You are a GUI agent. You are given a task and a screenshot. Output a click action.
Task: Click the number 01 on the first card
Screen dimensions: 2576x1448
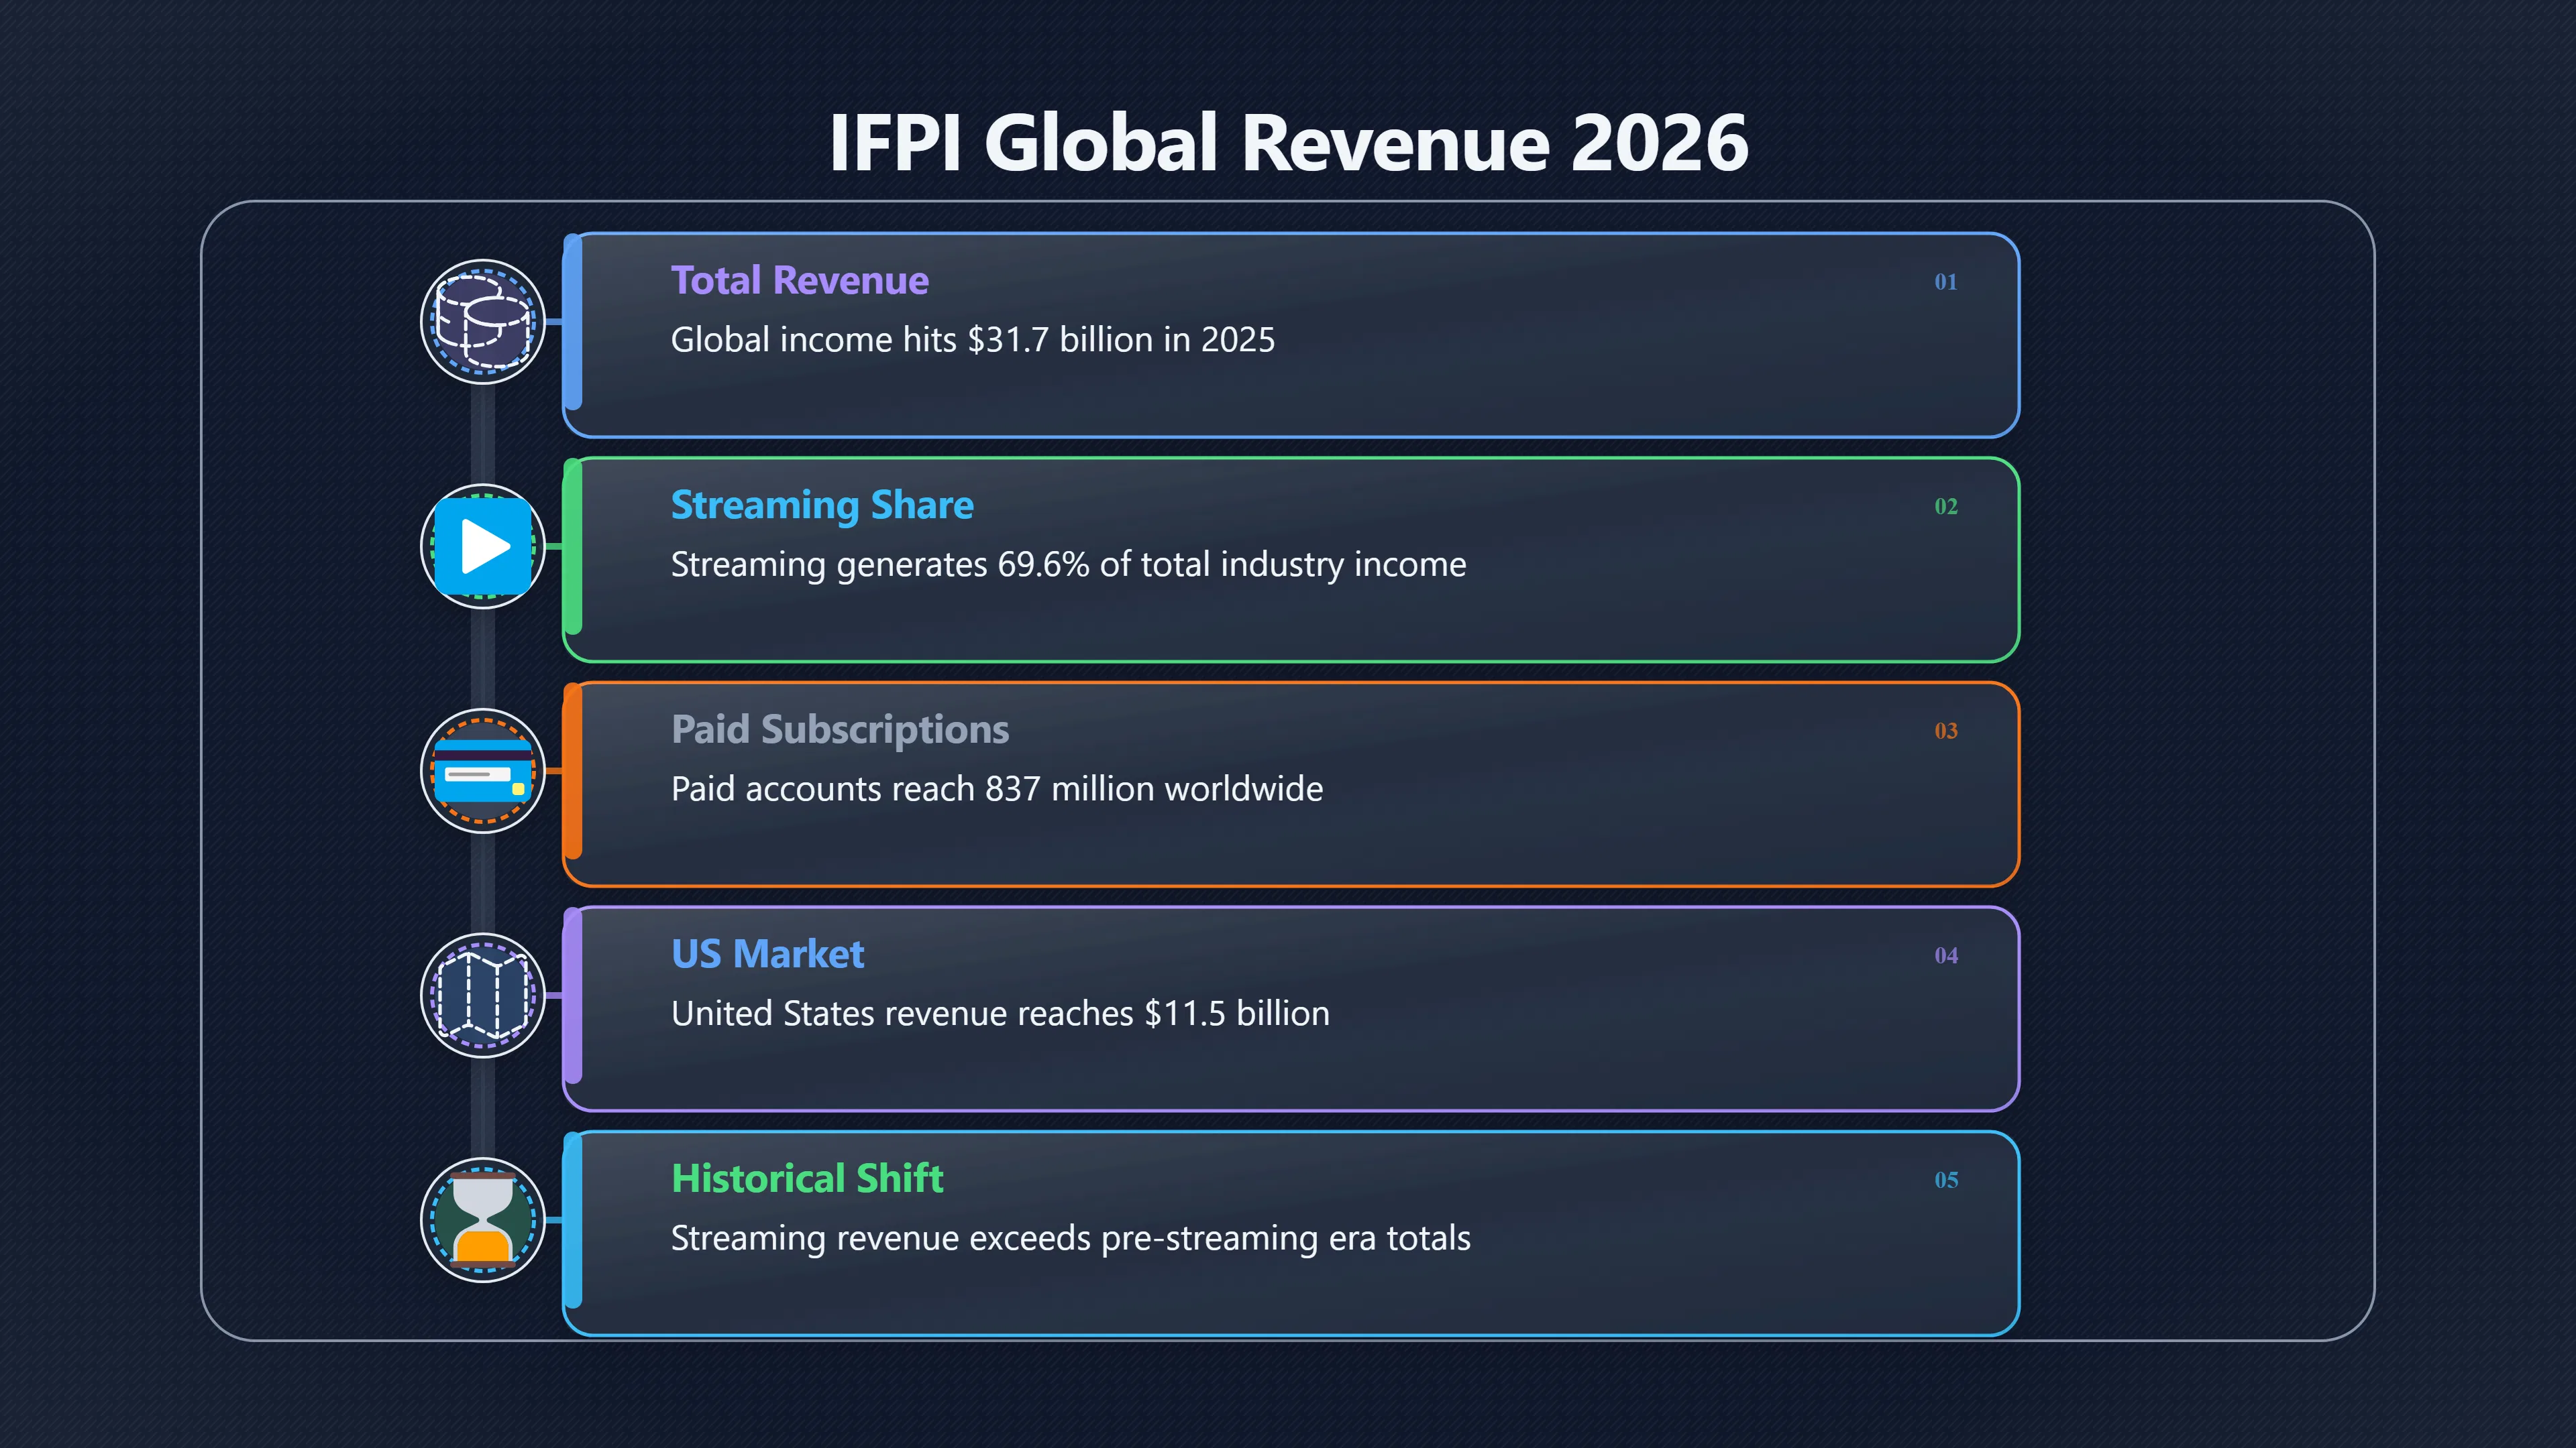click(x=1946, y=282)
